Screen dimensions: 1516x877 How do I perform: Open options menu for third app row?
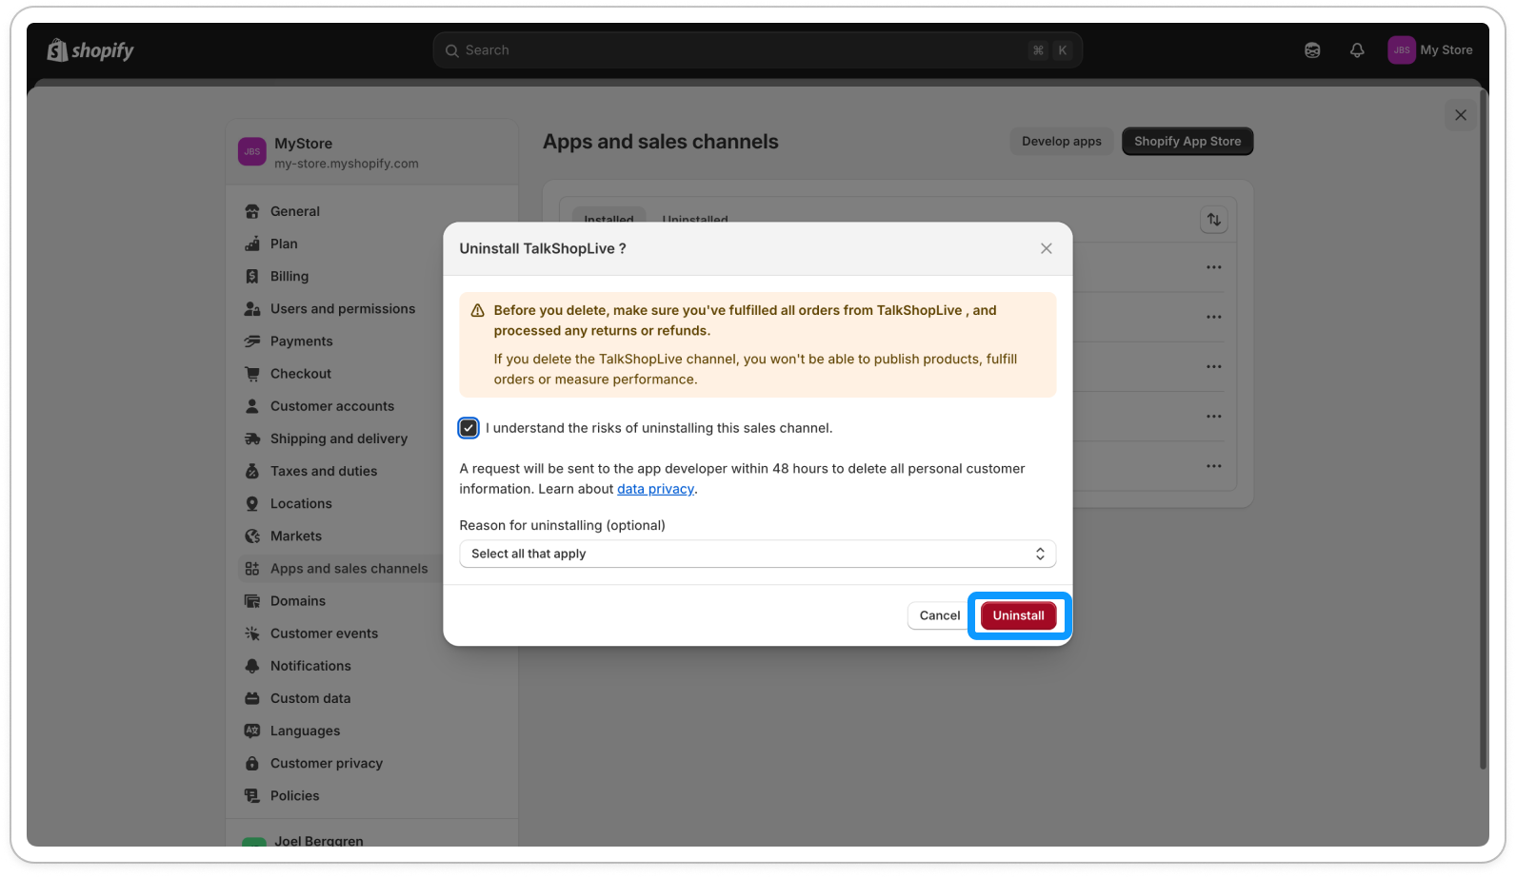(1214, 366)
